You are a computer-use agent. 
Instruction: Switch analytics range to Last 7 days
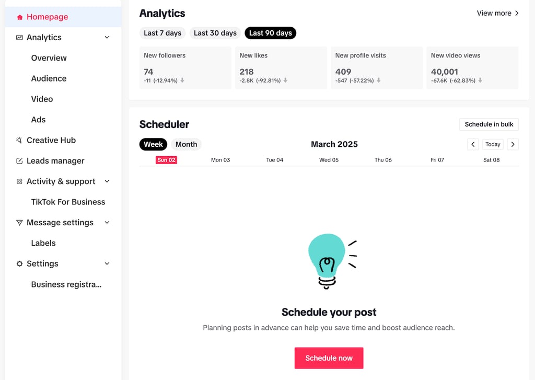point(162,33)
